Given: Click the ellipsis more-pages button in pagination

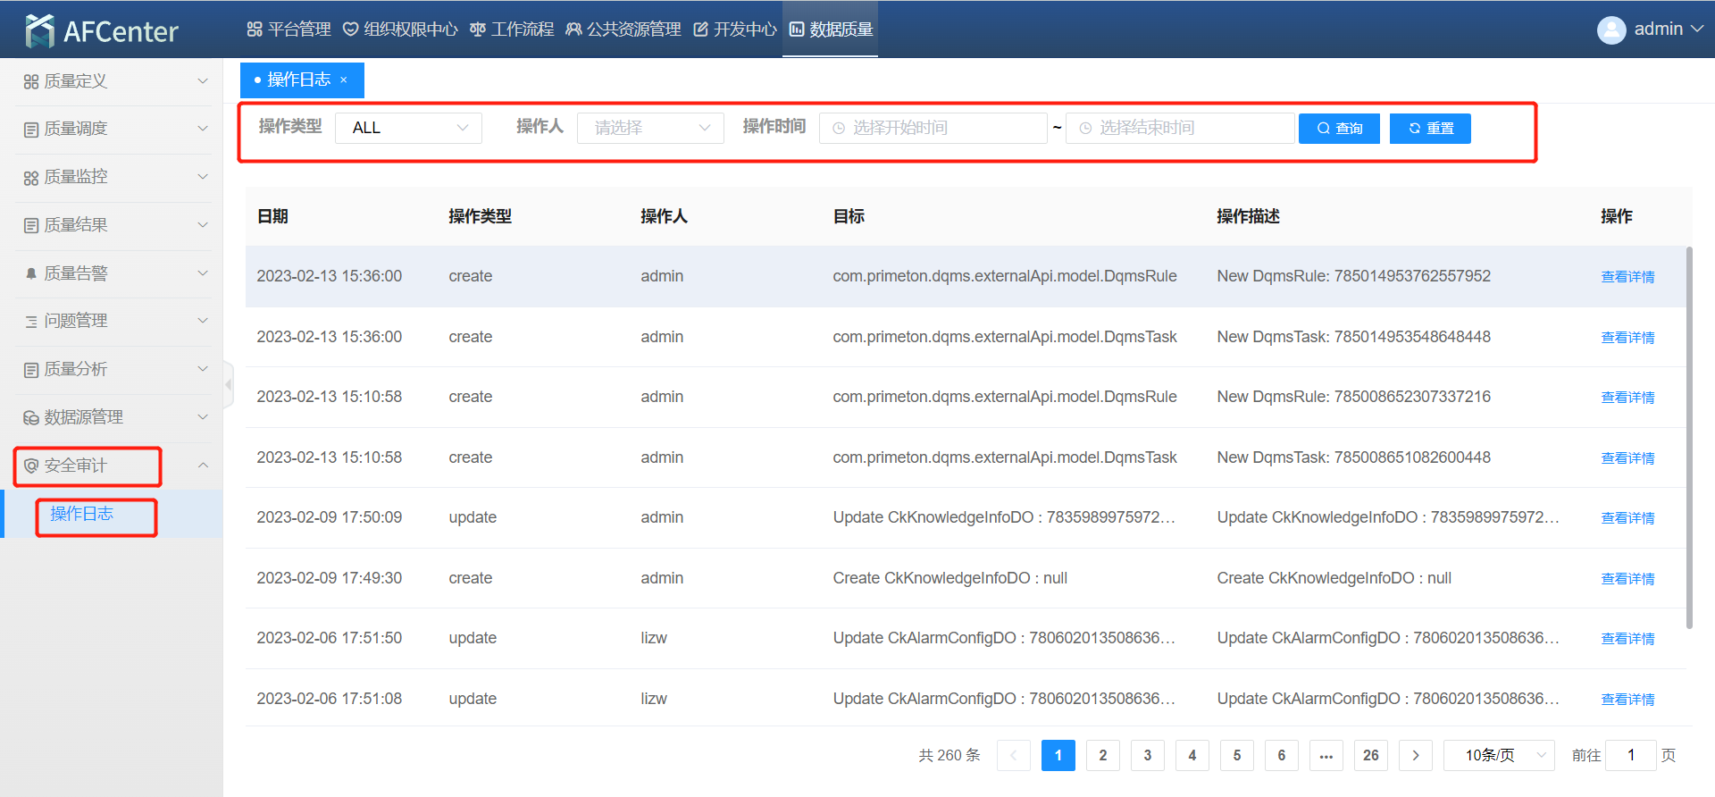Looking at the screenshot, I should pos(1326,755).
